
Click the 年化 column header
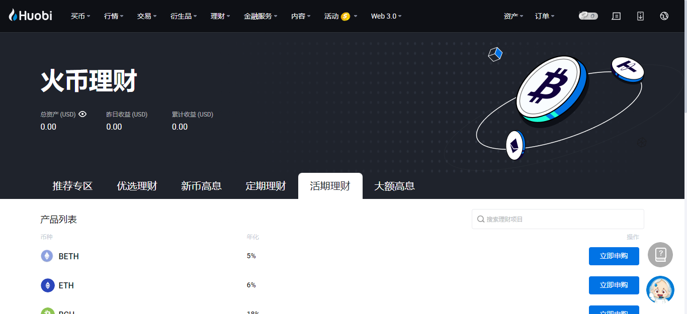click(x=253, y=237)
